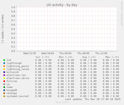The height and width of the screenshot is (105, 124).
Task: Select the systemd-journal legend label
Action: point(18,96)
